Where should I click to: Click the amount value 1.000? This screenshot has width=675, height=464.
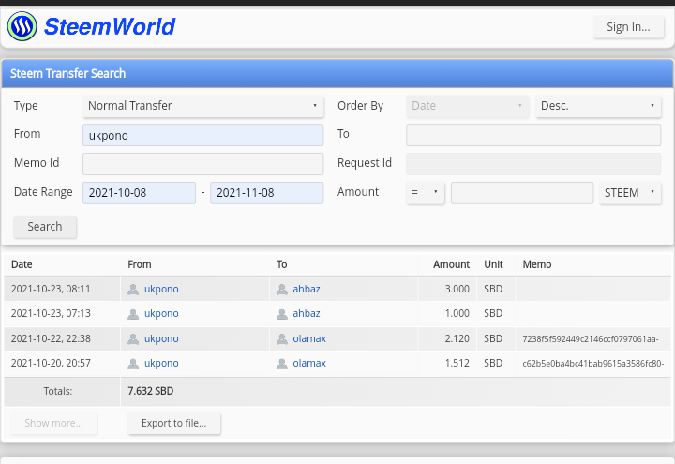coord(457,313)
